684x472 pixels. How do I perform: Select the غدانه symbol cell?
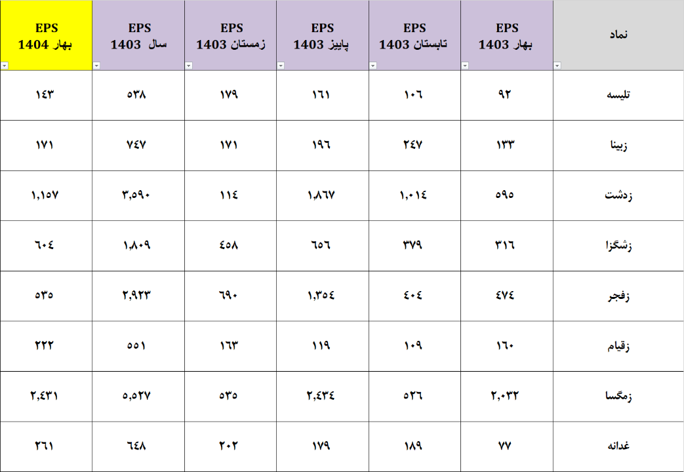(x=618, y=446)
